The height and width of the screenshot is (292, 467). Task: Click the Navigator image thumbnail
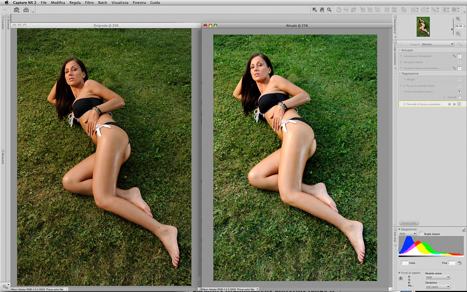click(x=423, y=26)
